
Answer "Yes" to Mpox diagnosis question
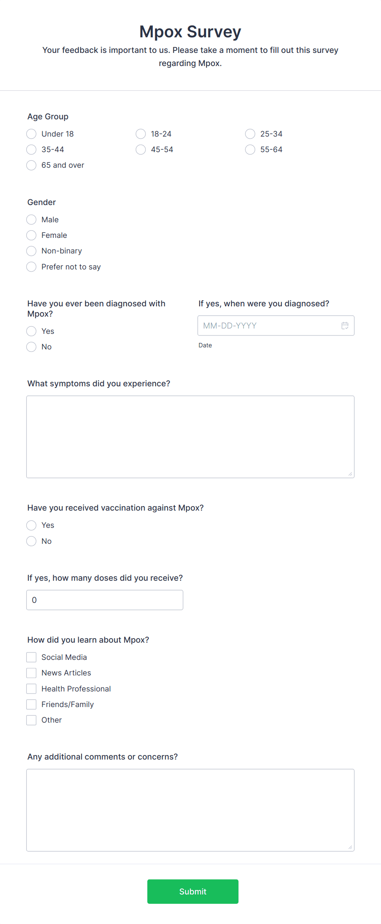31,331
